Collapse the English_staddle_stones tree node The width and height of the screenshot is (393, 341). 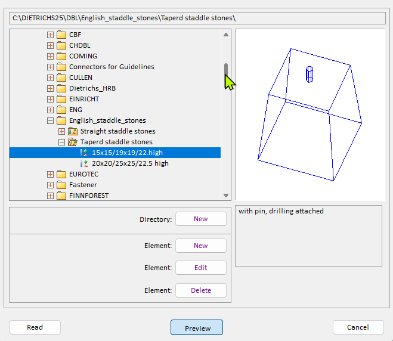pyautogui.click(x=50, y=120)
